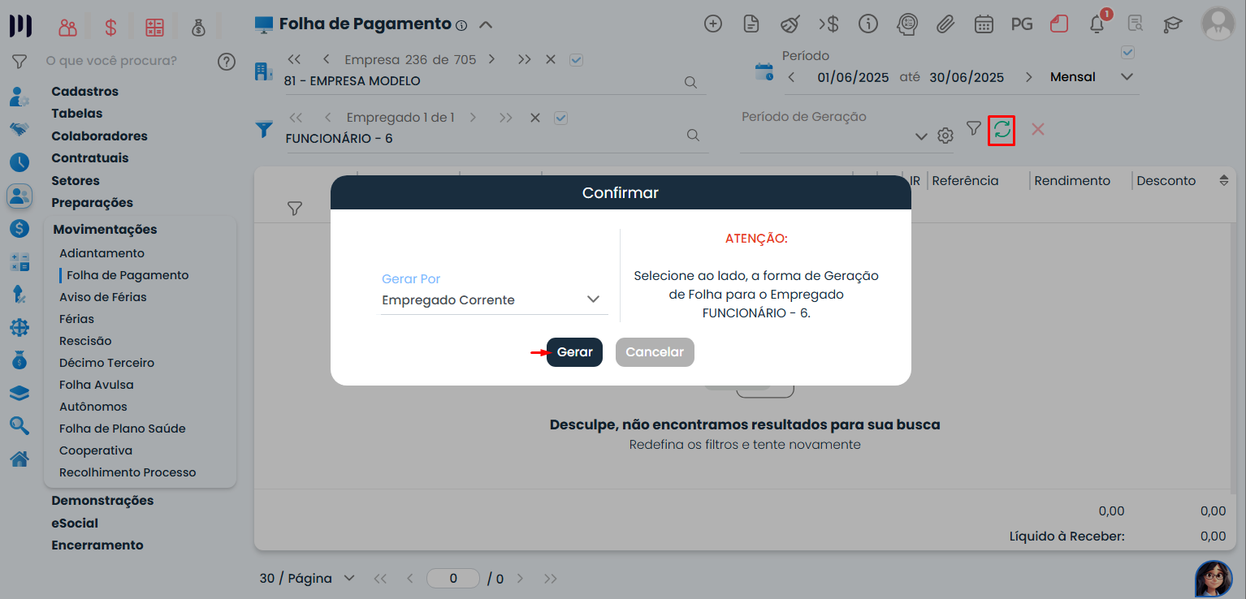This screenshot has width=1246, height=599.
Task: Open the graduation cap training icon
Action: 1172,24
